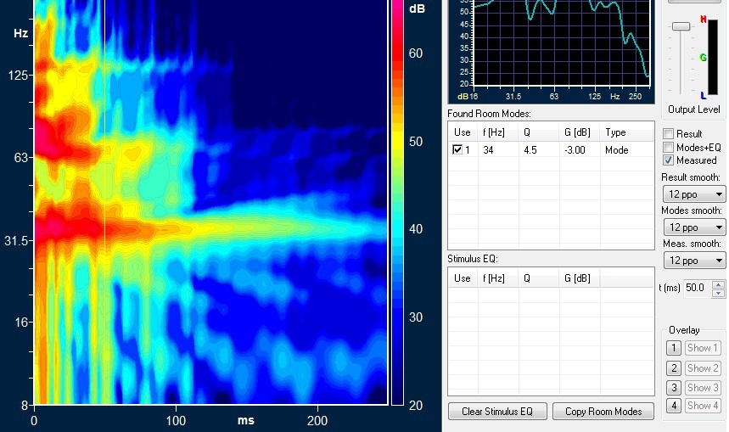Viewport: 729px width, 432px height.
Task: Increase the t (ms) value with up arrow
Action: click(719, 284)
